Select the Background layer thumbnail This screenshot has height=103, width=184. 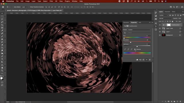[x=164, y=35]
